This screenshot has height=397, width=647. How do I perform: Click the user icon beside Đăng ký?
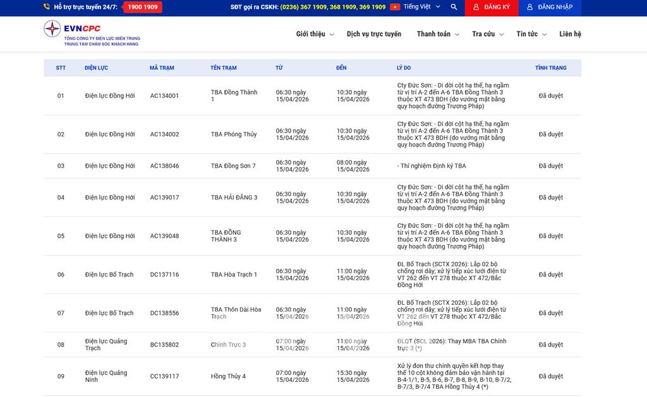pos(476,7)
